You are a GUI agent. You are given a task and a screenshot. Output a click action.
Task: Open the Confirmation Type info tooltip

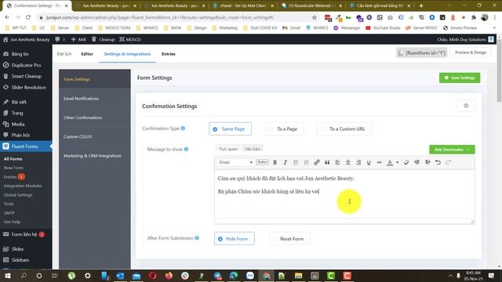point(183,128)
